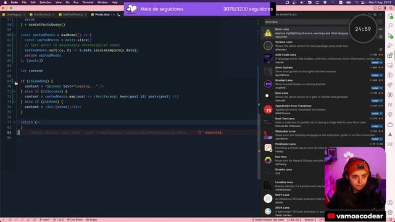The height and width of the screenshot is (222, 395).
Task: Collapse the fold at line 73 else if isError
Action: point(14,102)
